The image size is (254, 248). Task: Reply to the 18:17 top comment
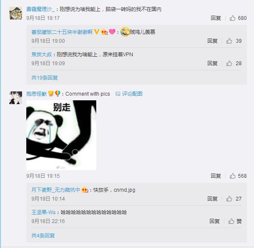coord(216,18)
